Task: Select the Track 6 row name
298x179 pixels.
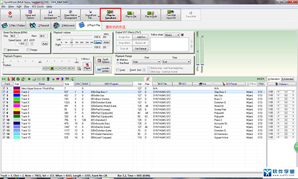Action: [25, 106]
